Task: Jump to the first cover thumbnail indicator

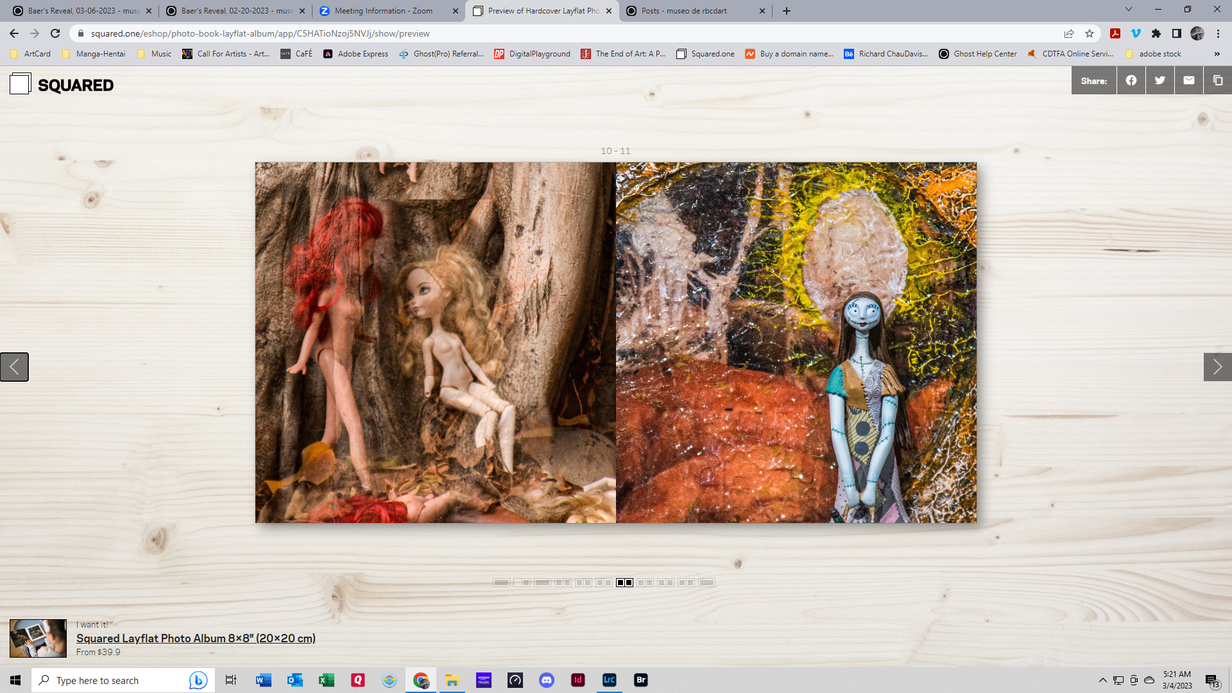Action: pos(501,583)
